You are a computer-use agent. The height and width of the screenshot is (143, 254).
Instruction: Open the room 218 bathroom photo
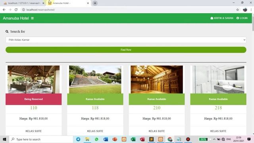click(218, 79)
